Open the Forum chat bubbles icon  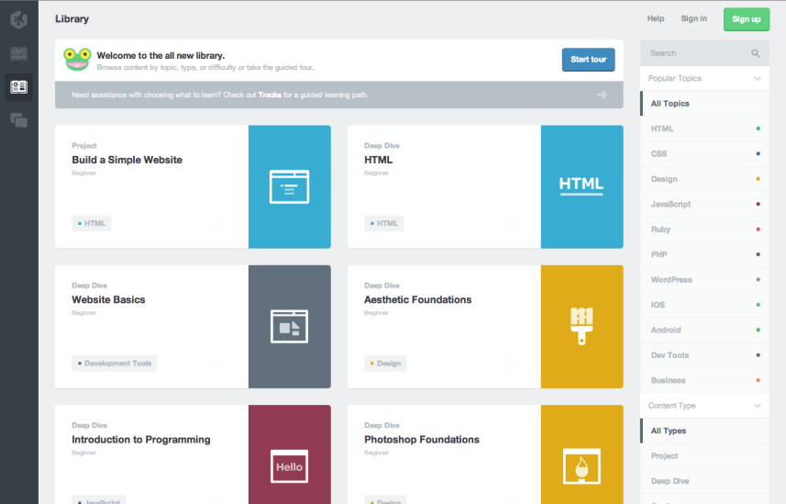tap(18, 119)
